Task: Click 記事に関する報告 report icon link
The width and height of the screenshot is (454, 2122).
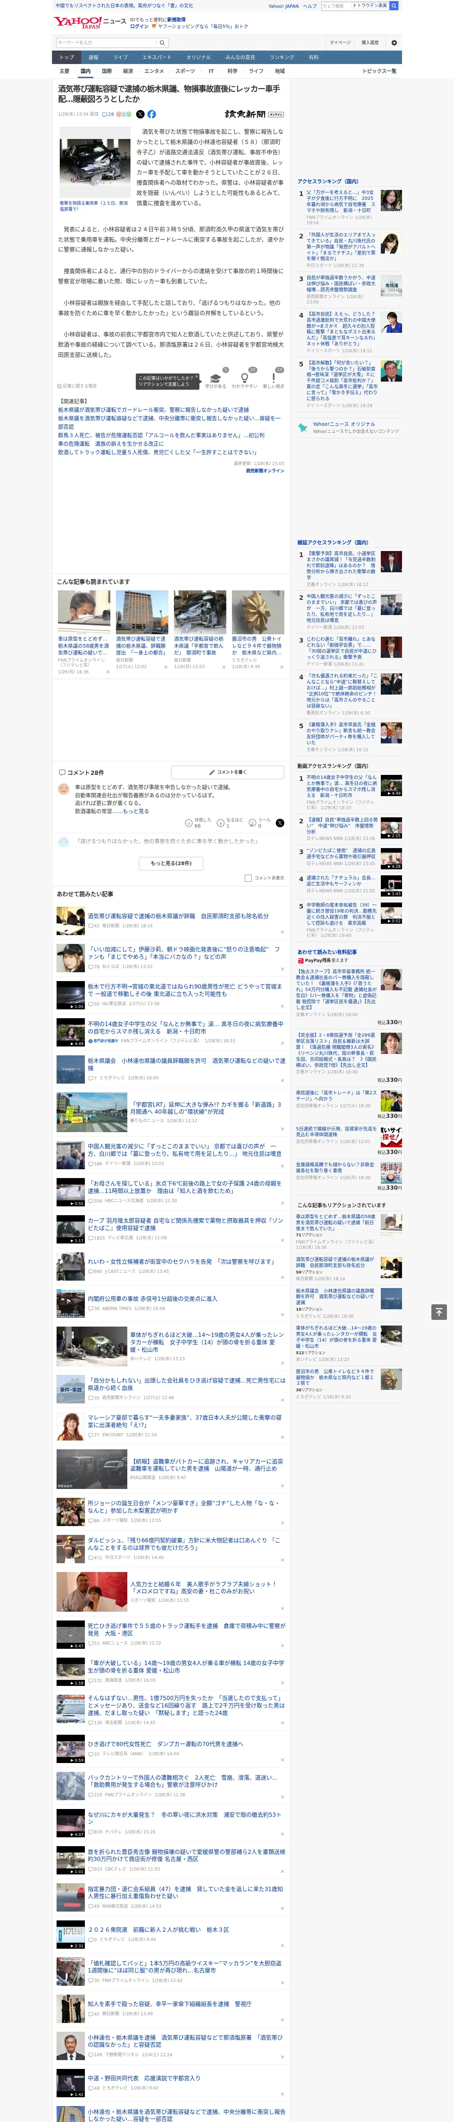Action: pos(77,385)
